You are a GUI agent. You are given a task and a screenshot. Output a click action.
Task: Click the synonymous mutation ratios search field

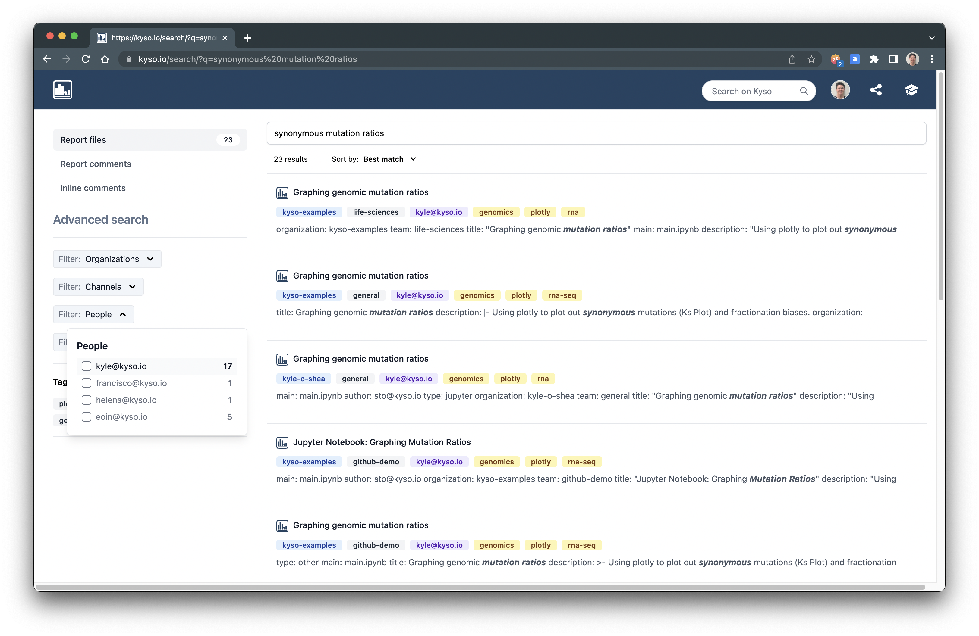[x=596, y=133]
